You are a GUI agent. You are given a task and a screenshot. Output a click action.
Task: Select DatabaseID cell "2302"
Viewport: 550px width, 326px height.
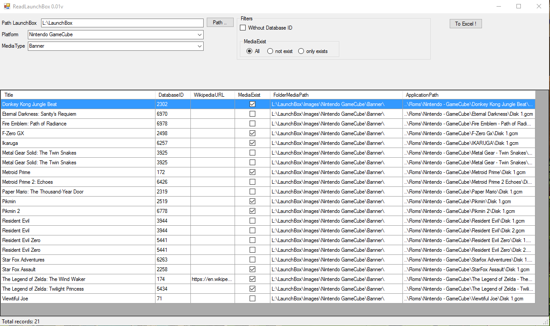click(173, 104)
